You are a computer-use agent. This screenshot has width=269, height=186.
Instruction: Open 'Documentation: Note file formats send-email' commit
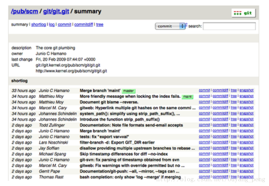131,125
